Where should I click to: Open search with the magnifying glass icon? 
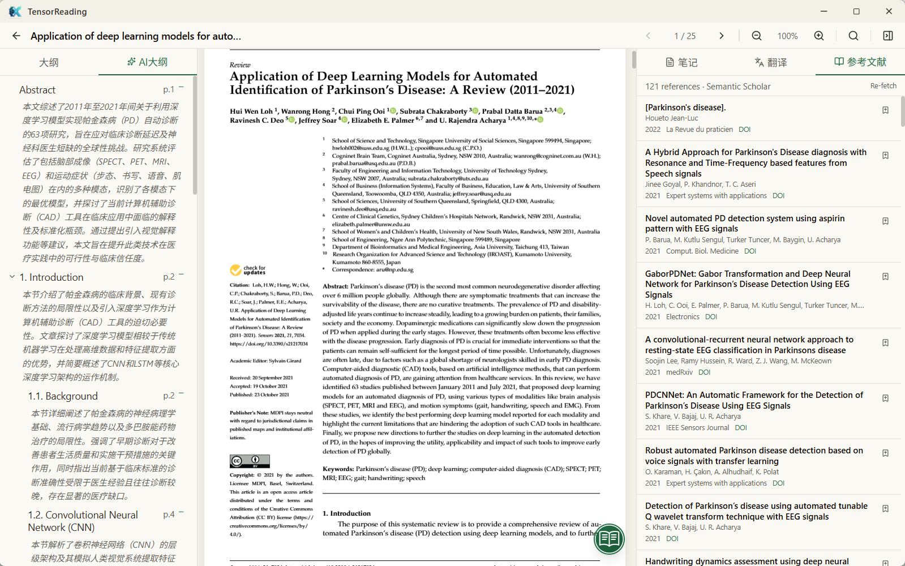(853, 36)
